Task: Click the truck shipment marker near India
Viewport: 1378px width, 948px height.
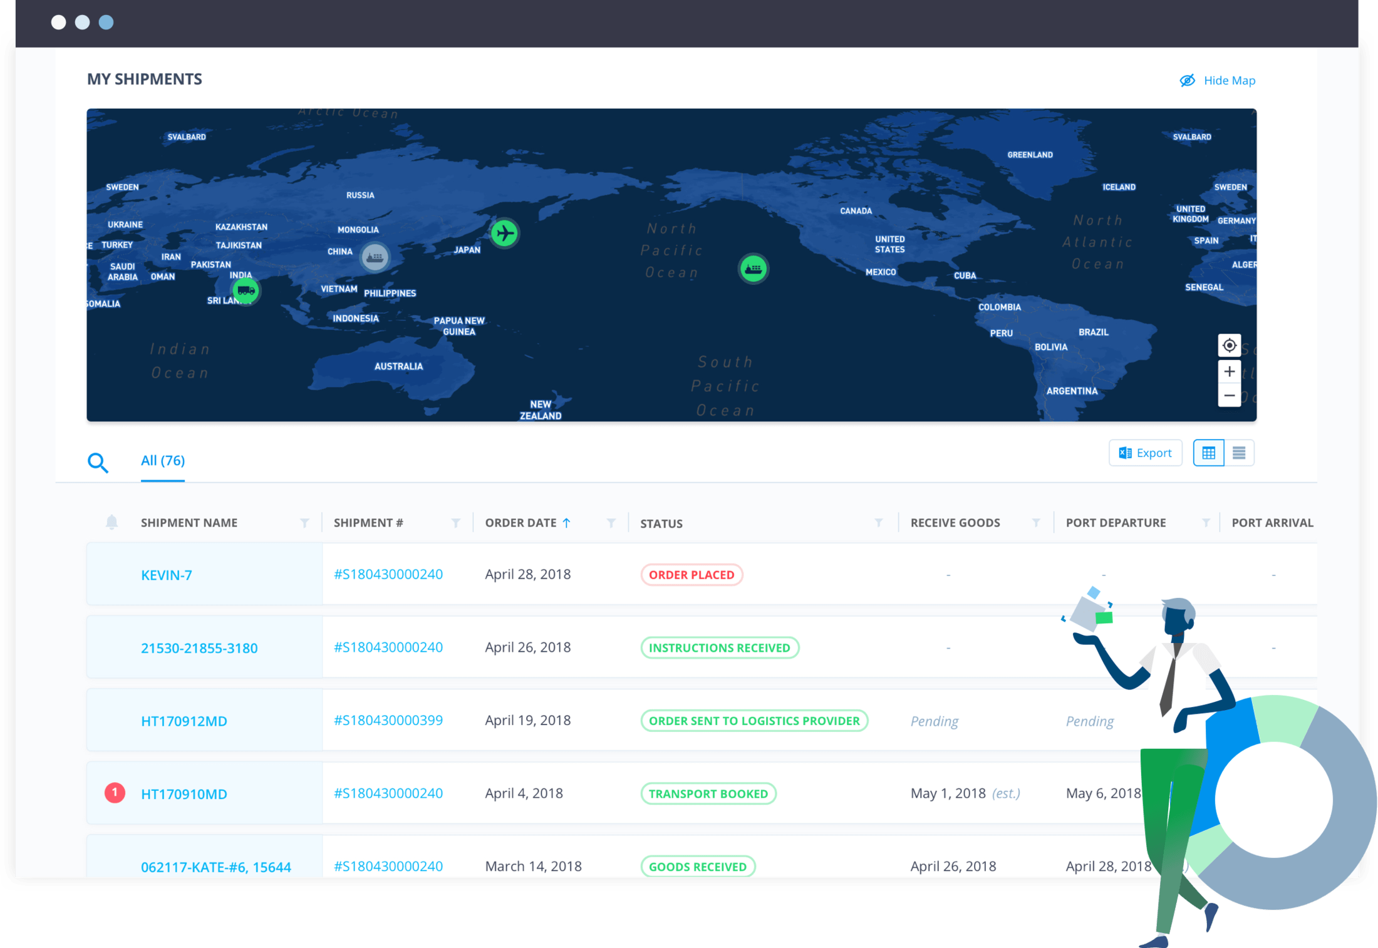Action: [246, 291]
